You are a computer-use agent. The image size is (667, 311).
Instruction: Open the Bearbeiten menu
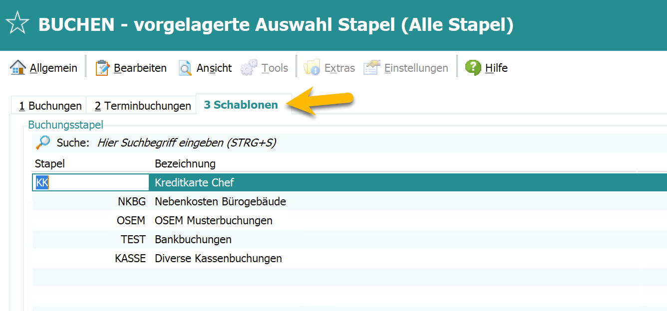(x=140, y=68)
